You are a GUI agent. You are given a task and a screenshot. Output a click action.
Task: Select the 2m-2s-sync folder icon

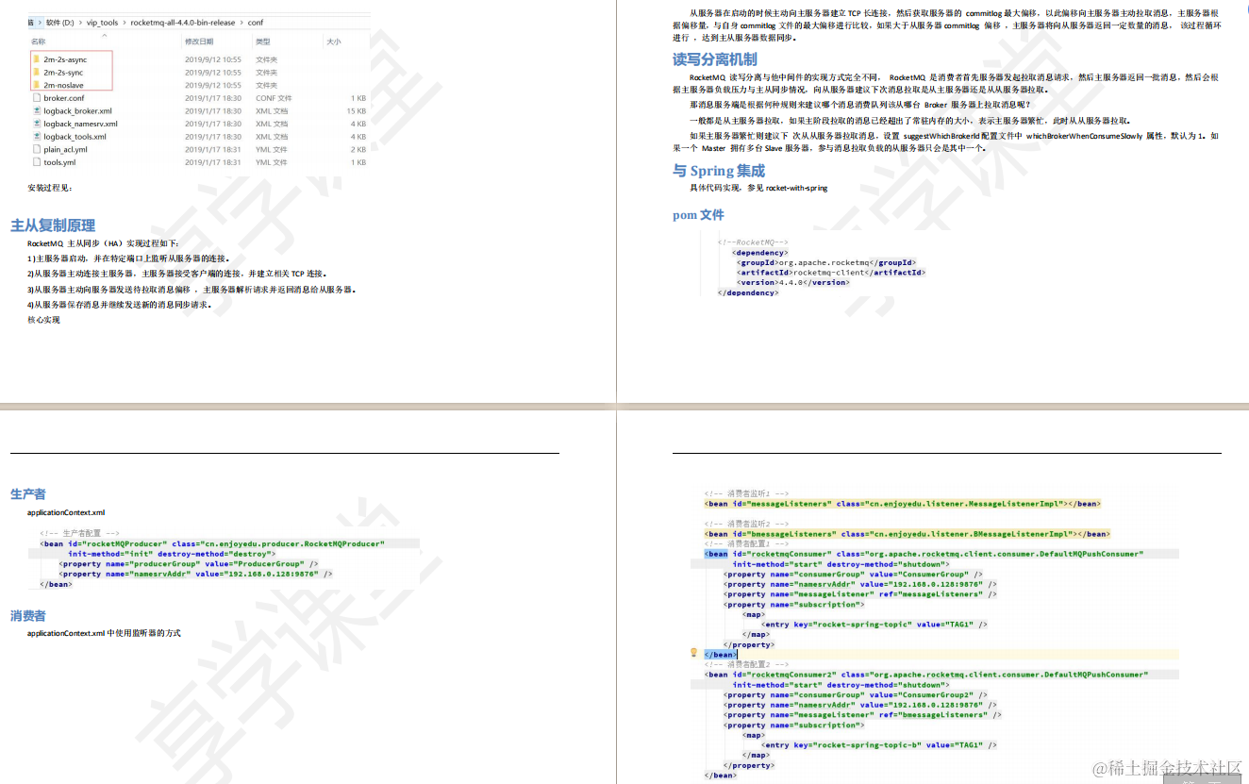point(36,73)
